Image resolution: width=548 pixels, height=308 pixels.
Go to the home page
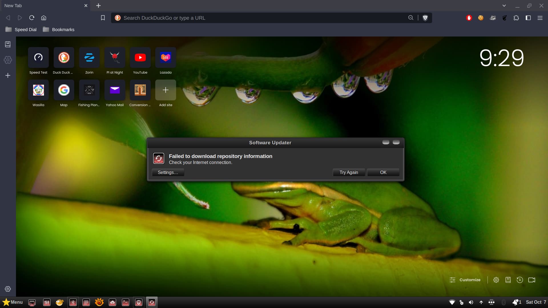[x=44, y=18]
